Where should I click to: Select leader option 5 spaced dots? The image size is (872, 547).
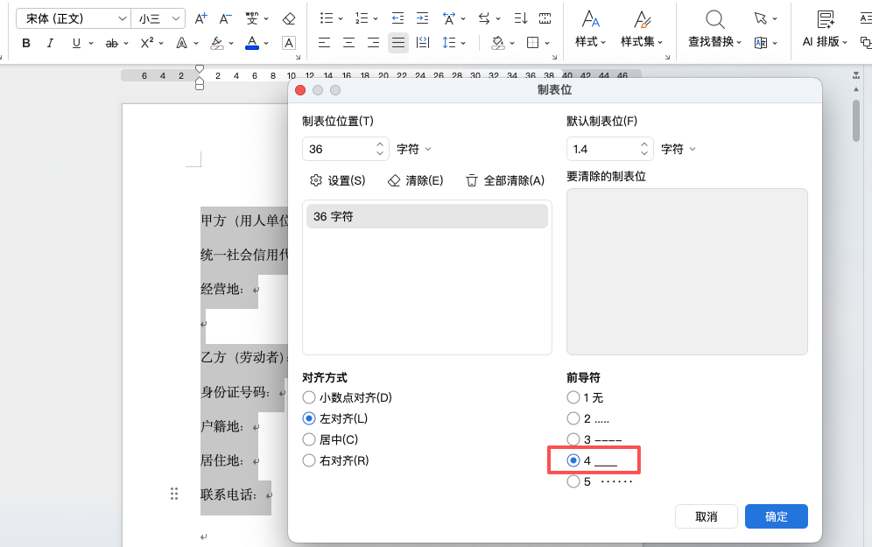600,481
